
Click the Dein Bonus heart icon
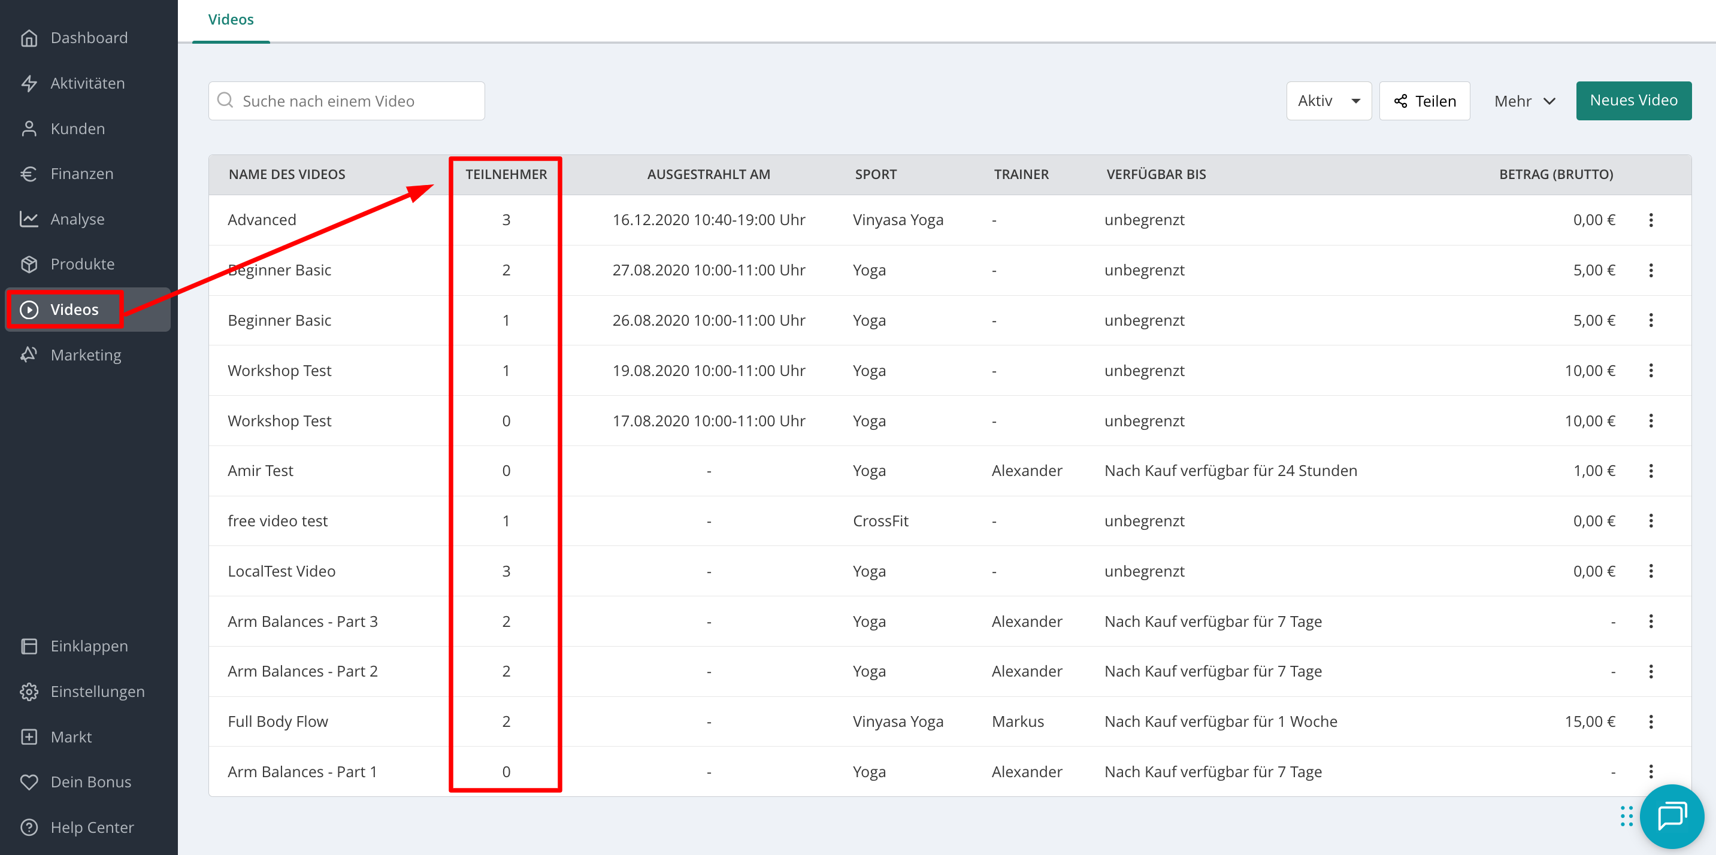point(29,782)
